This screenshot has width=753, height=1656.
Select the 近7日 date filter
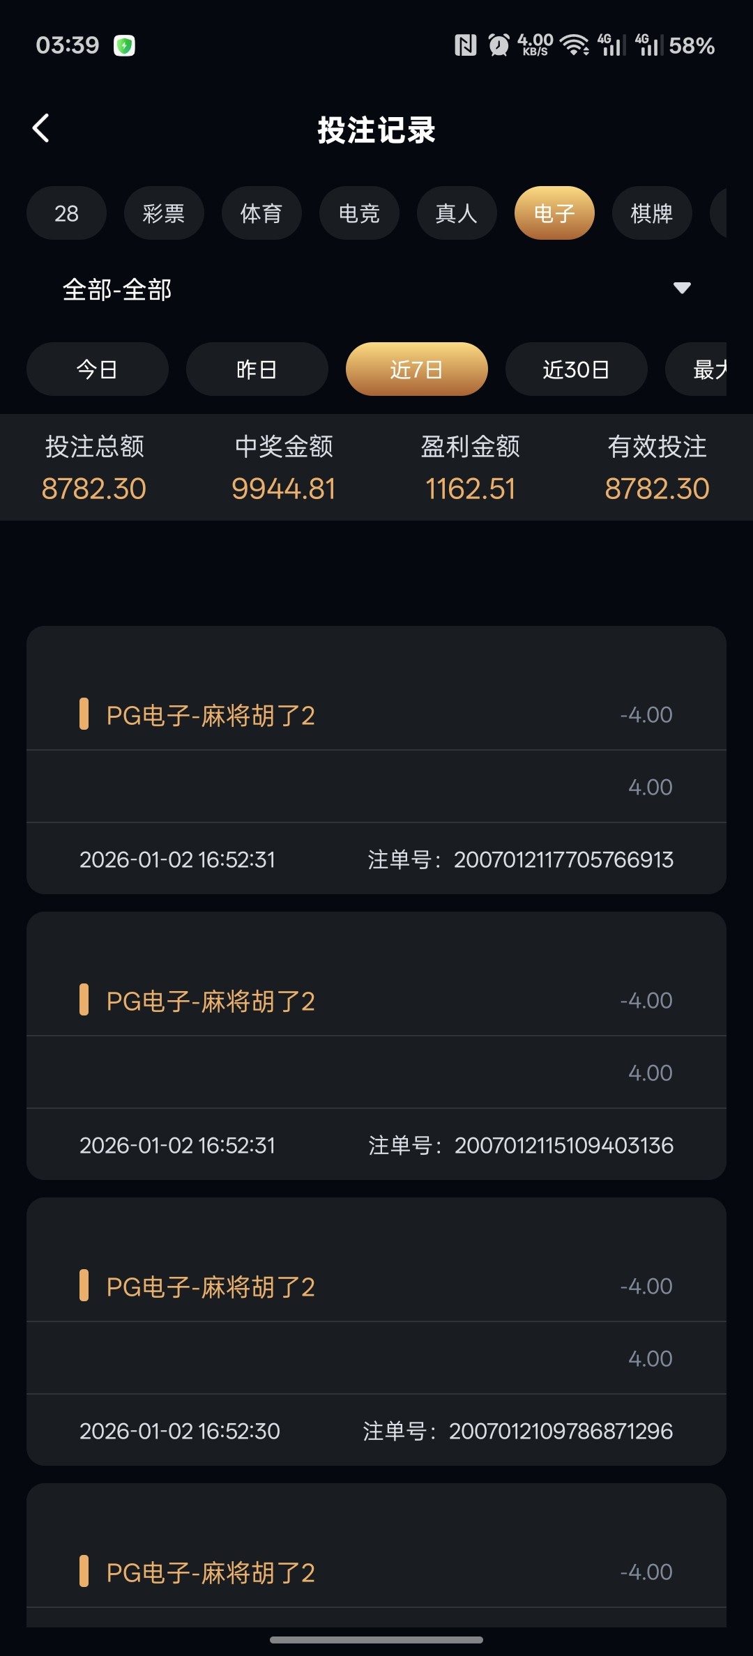[x=416, y=369]
